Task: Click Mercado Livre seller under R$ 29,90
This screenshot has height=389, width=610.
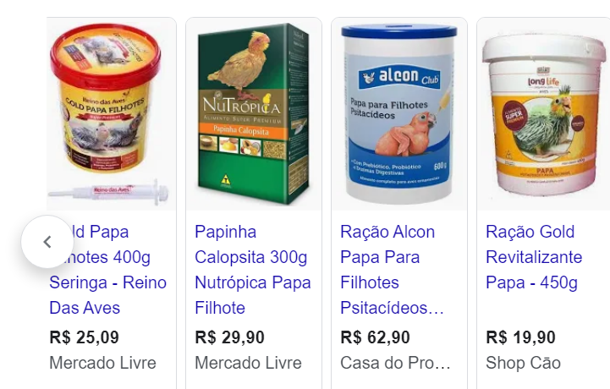Action: pos(248,363)
